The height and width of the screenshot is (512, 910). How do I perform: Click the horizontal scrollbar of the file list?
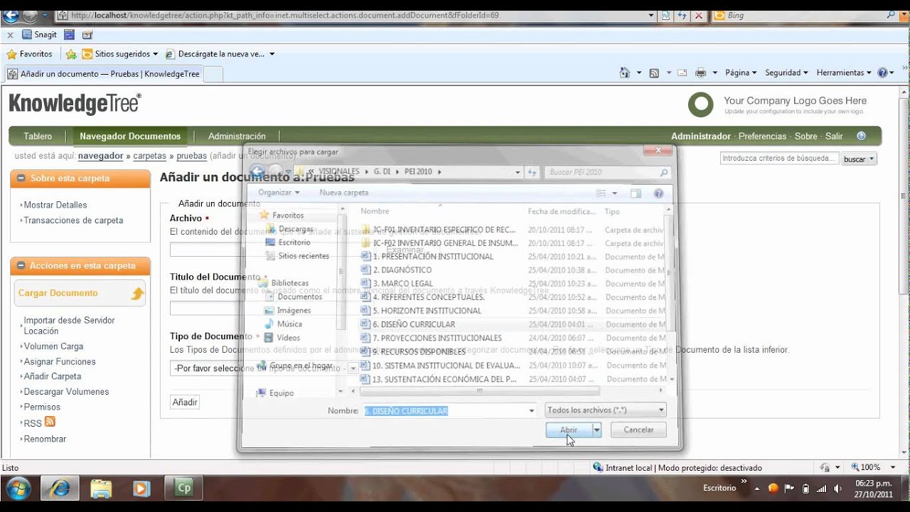[x=480, y=391]
